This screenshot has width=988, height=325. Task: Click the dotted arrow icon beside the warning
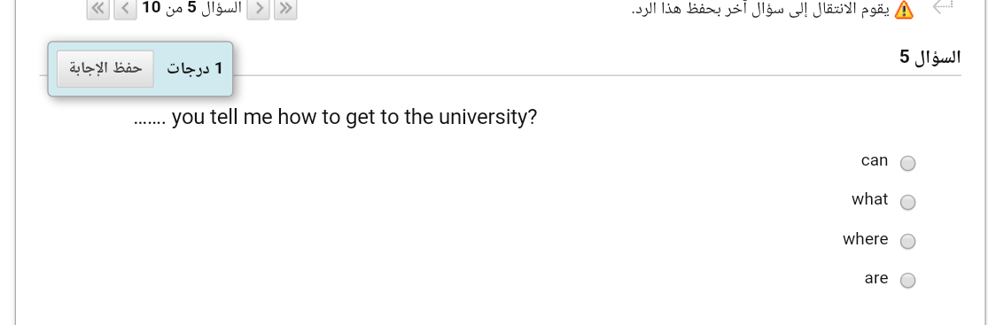pyautogui.click(x=942, y=6)
